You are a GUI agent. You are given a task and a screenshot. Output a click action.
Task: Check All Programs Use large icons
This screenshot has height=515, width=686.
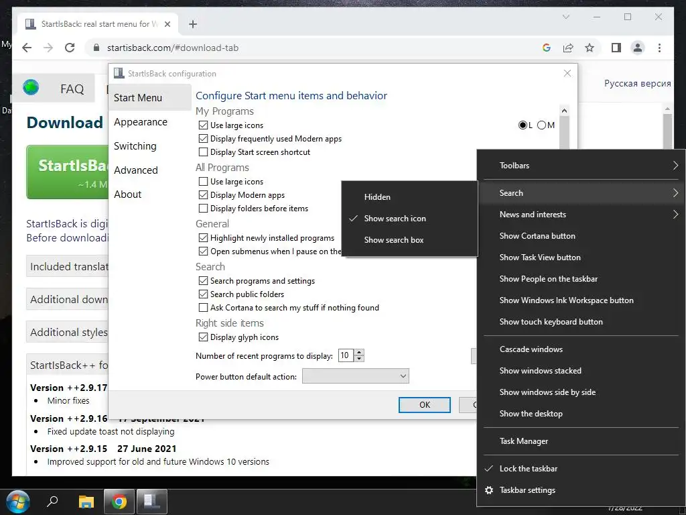click(x=203, y=181)
